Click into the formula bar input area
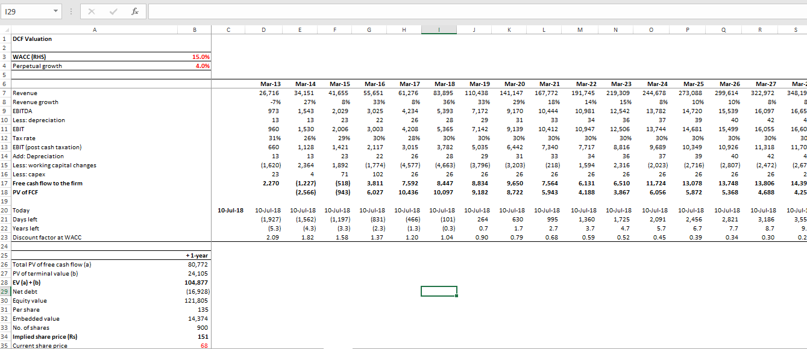The width and height of the screenshot is (807, 349). [x=476, y=12]
